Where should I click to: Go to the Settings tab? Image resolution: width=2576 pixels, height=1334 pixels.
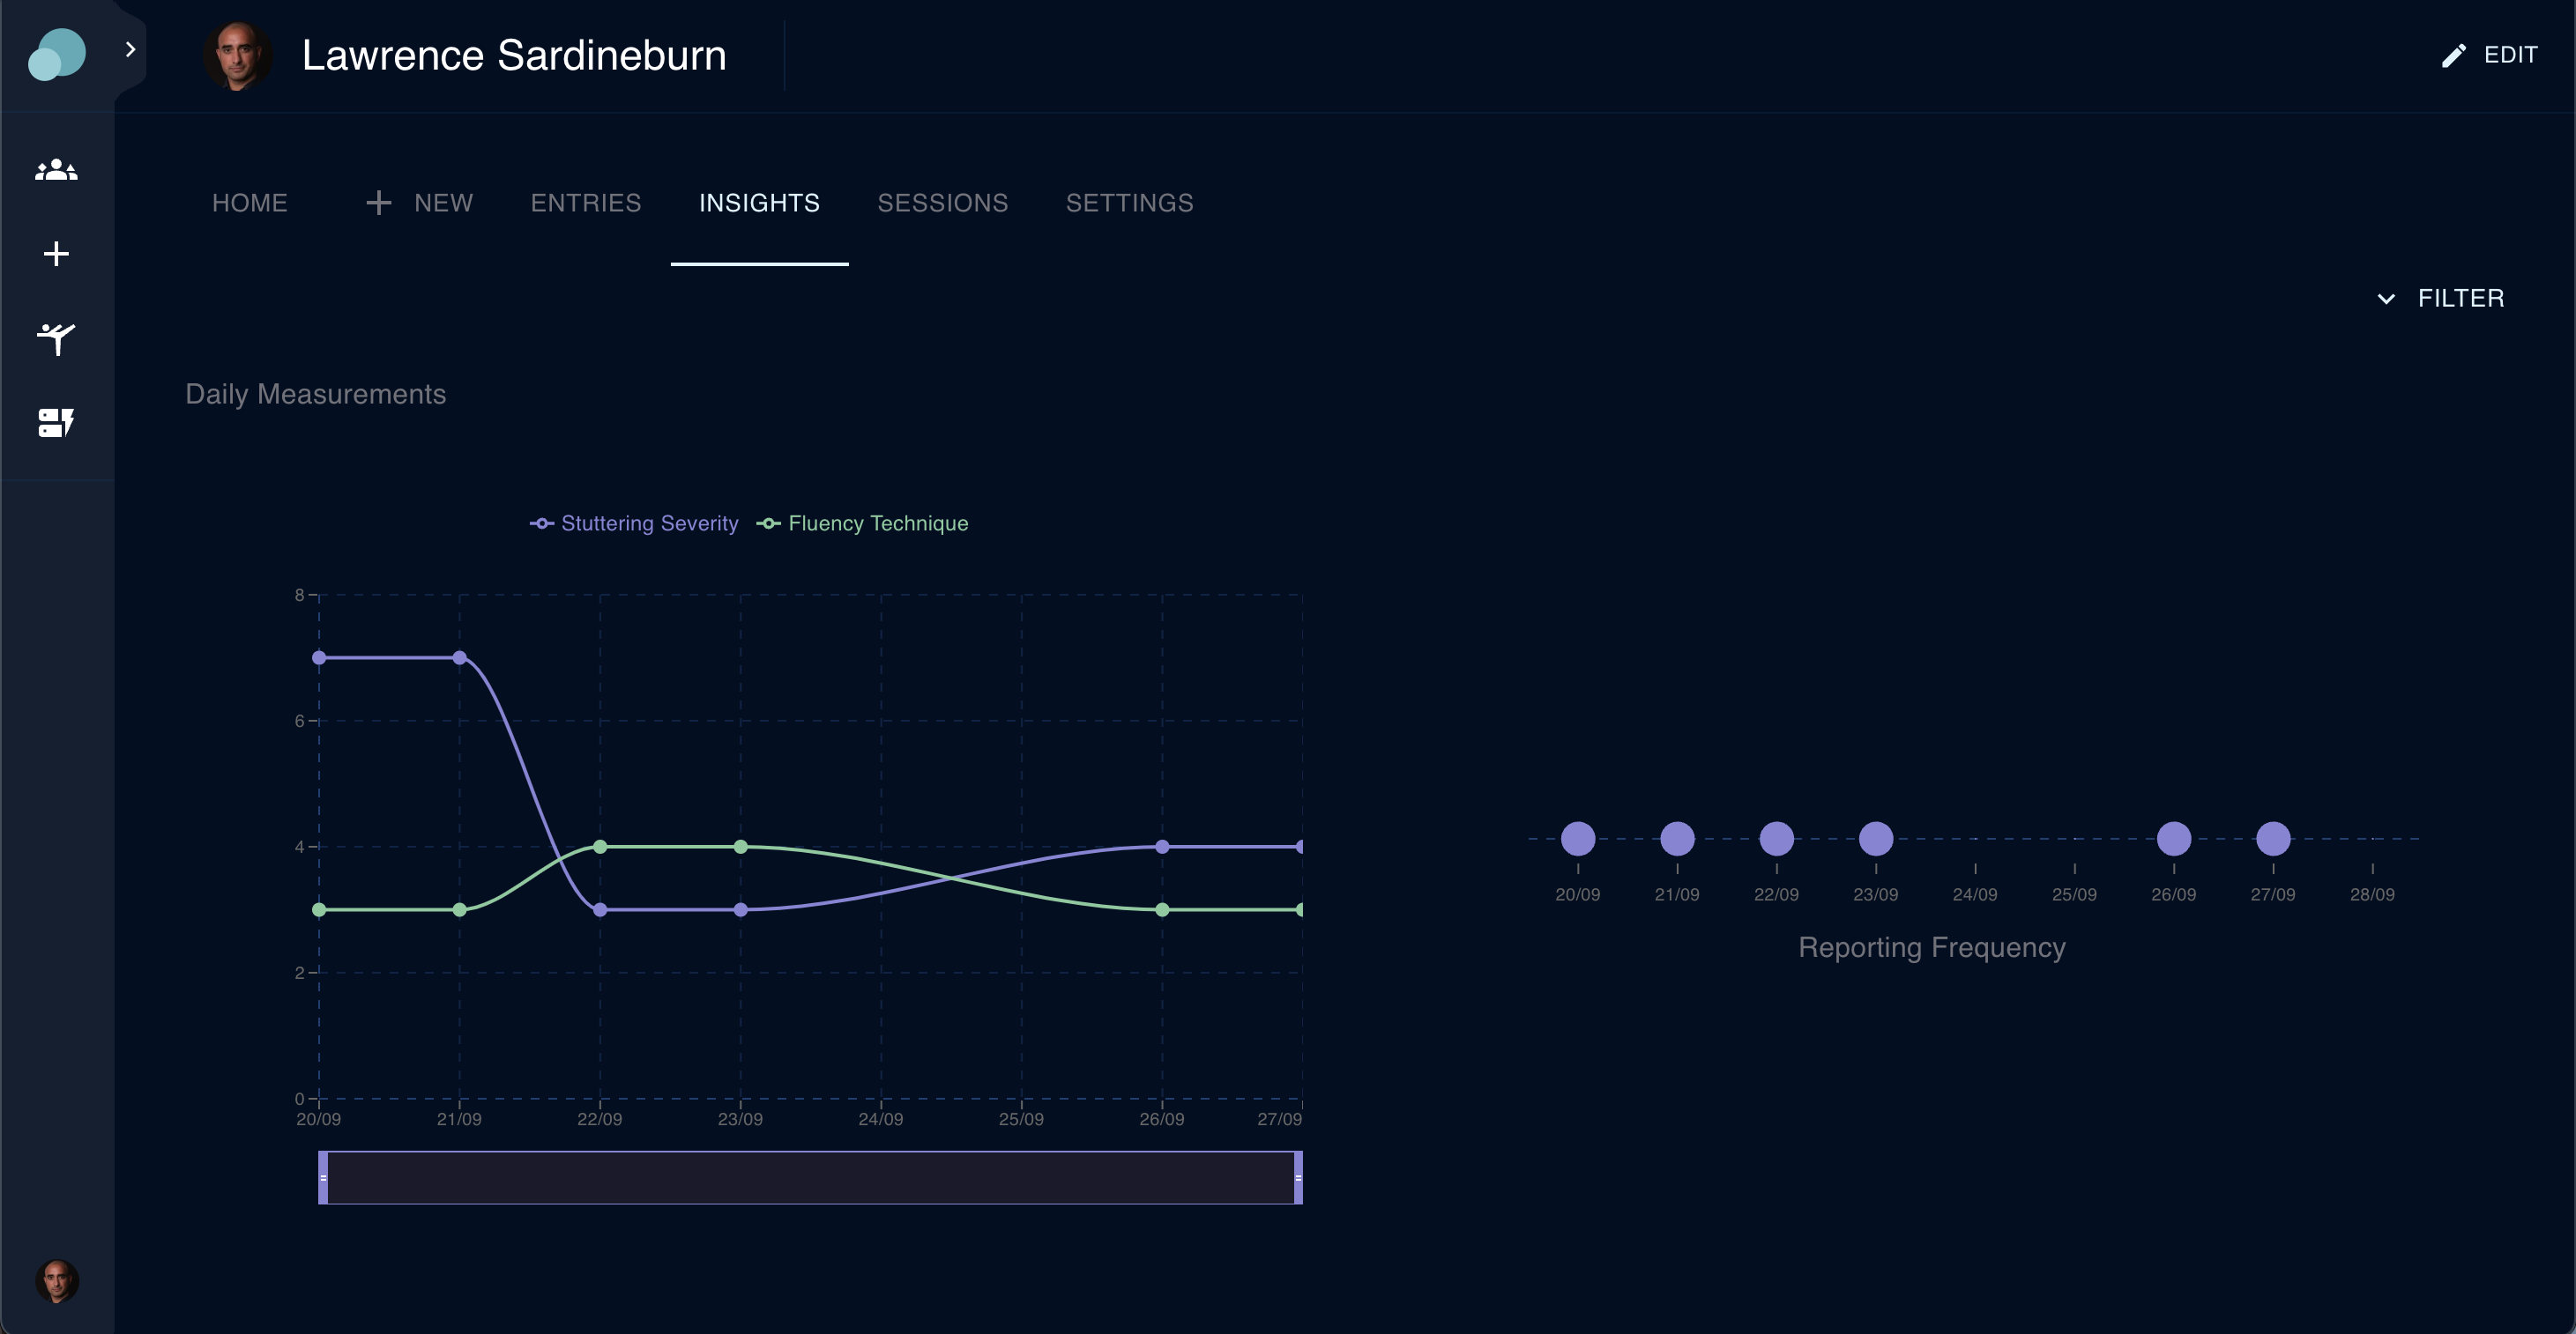click(x=1129, y=203)
